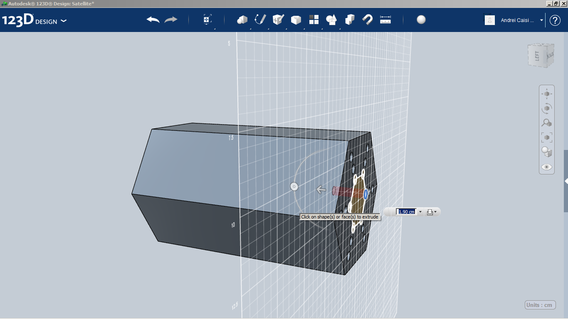Open the Combine tools menu

click(x=350, y=20)
